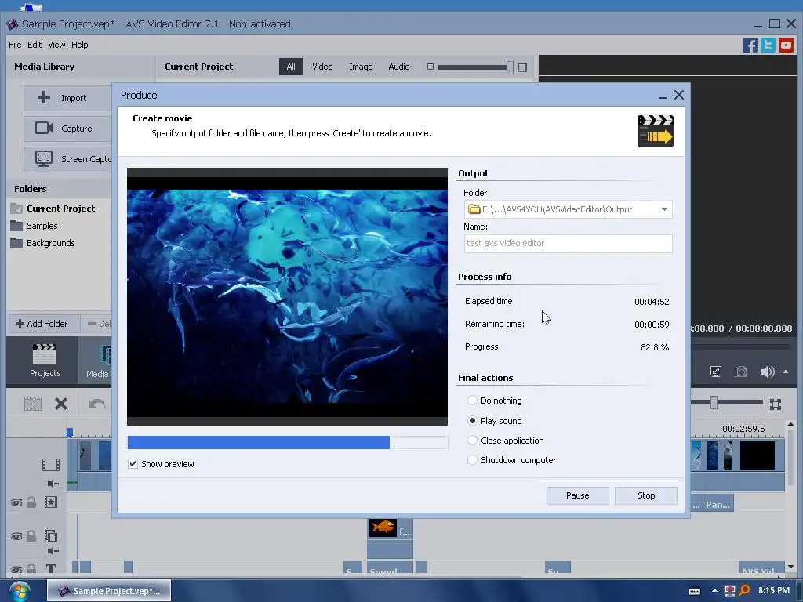The image size is (803, 602).
Task: Toggle visibility eye of video effects track
Action: tap(16, 502)
